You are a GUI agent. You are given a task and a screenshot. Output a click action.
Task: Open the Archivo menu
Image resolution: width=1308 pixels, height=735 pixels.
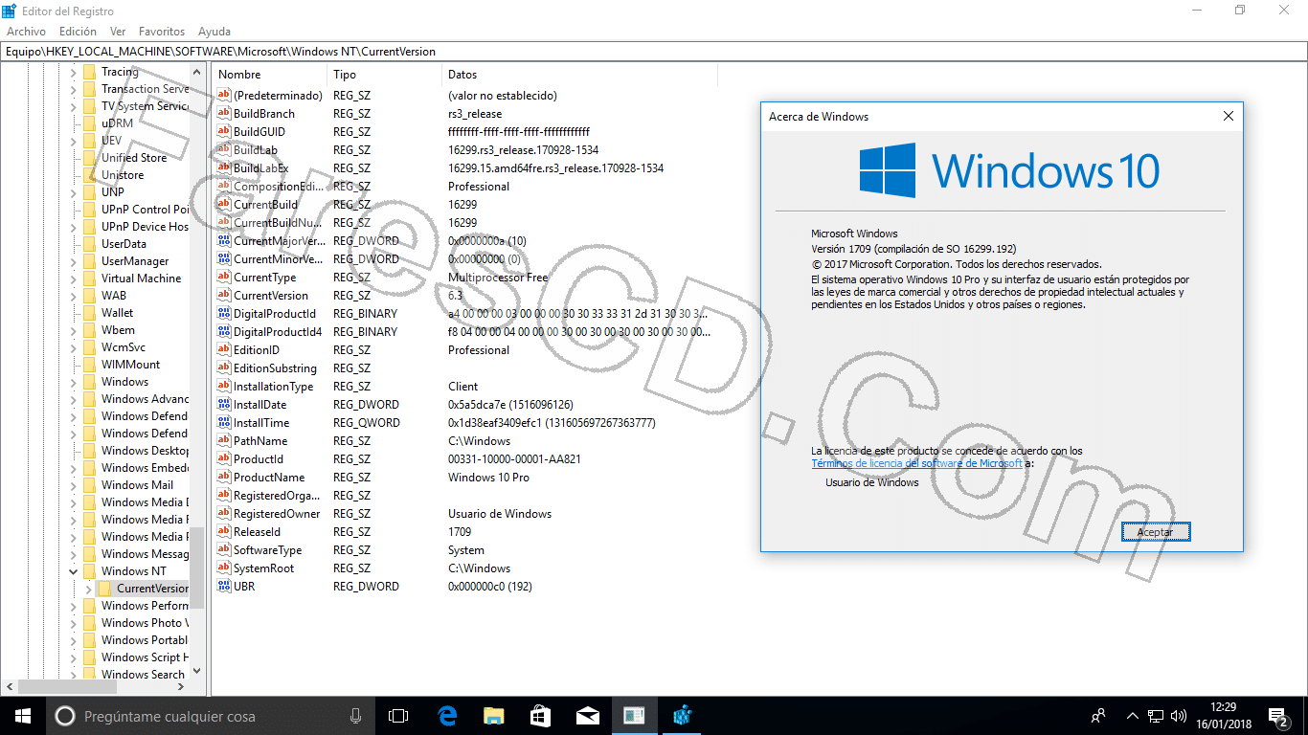coord(26,32)
